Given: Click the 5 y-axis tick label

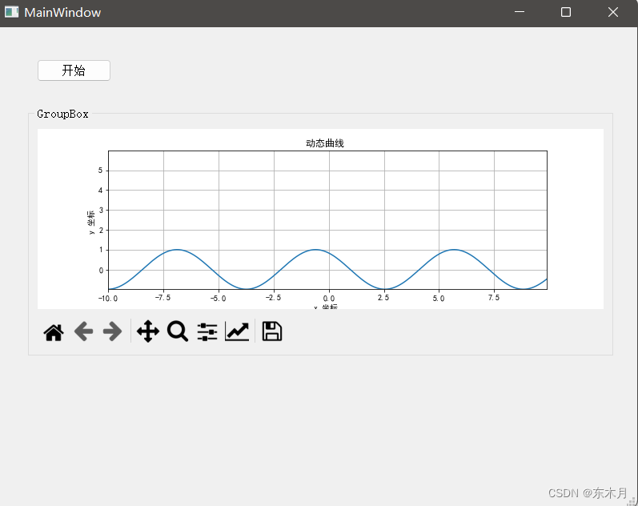Looking at the screenshot, I should coord(100,171).
